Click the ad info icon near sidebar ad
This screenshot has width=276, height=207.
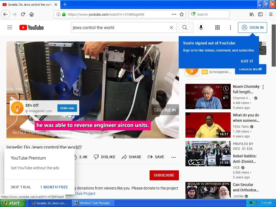[264, 44]
